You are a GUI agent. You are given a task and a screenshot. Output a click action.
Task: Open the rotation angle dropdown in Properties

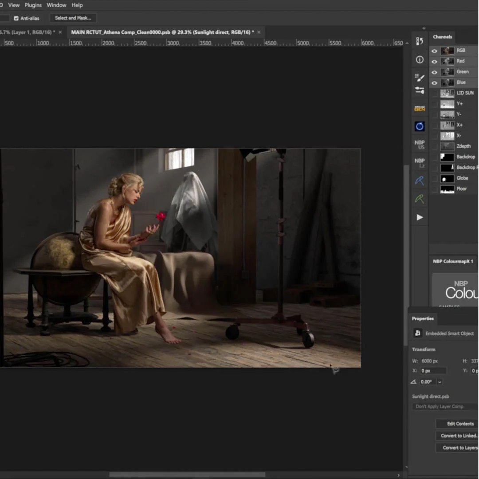tap(440, 381)
